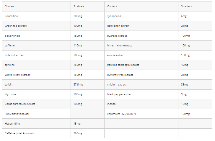215x141 pixels.
Task: Click the L-carnitine cell
Action: [x=36, y=16]
